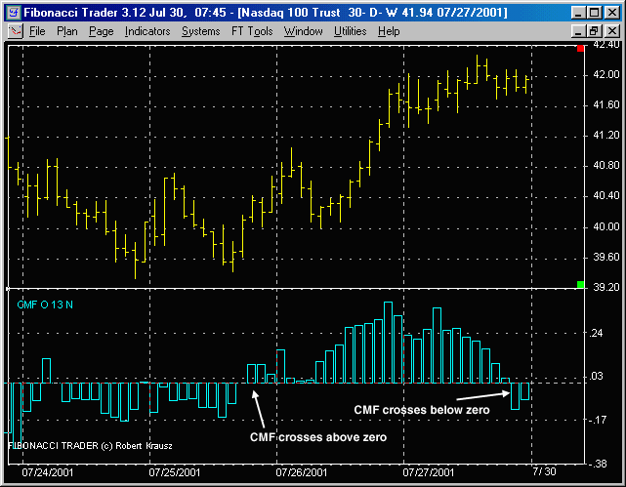Select the 'CMF crosses above zero' annotation
The height and width of the screenshot is (487, 626).
pos(318,437)
